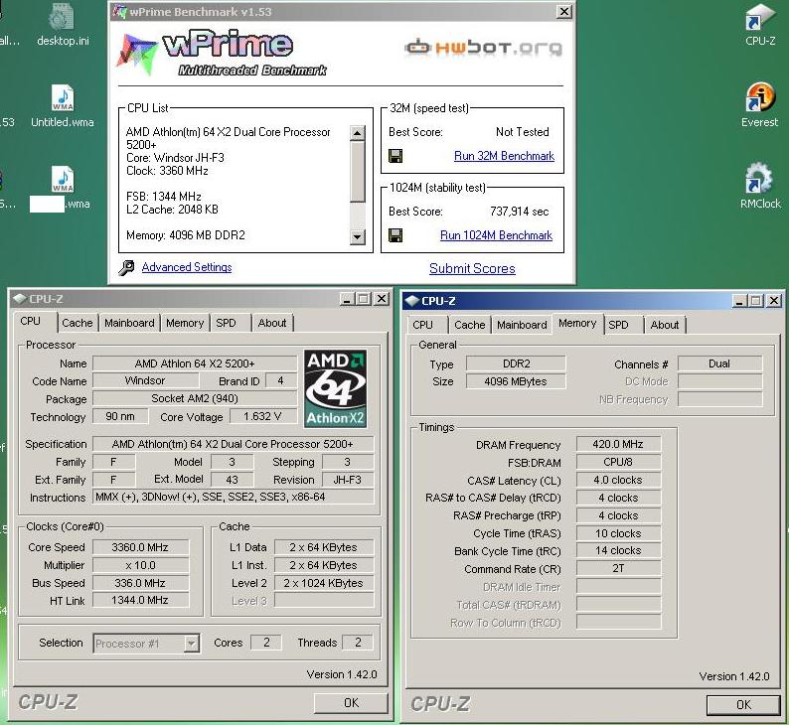This screenshot has width=789, height=725.
Task: Click OK in the left CPU-Z window
Action: [x=351, y=702]
